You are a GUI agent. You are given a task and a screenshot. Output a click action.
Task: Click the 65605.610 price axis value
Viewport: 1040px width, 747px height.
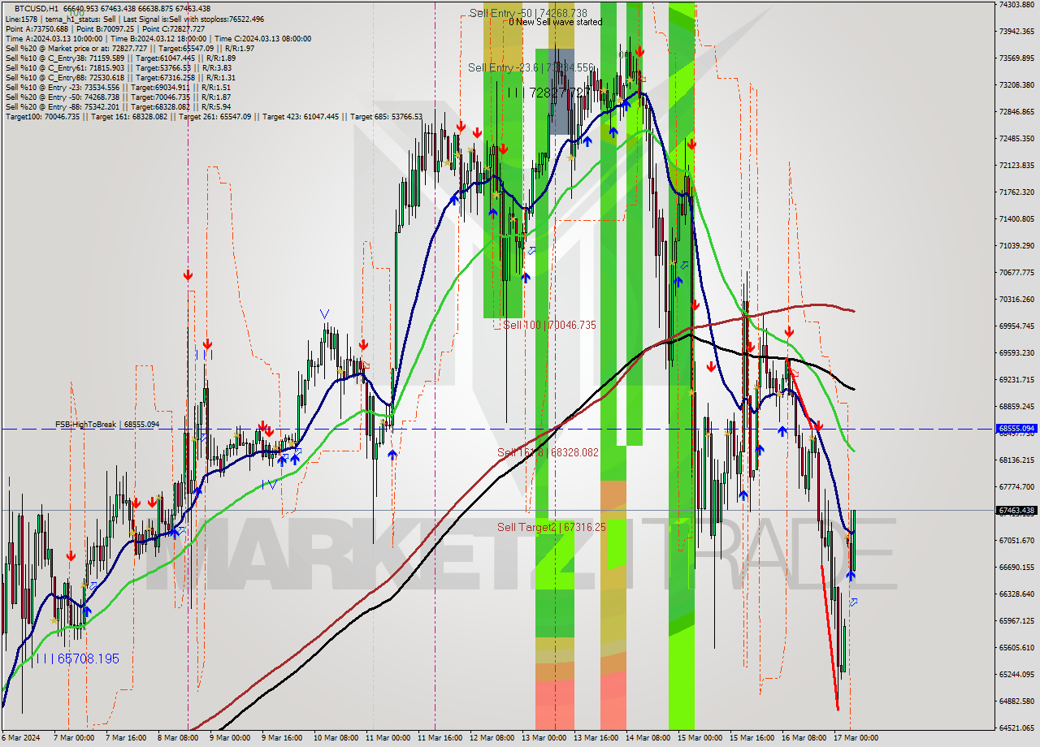[1016, 647]
